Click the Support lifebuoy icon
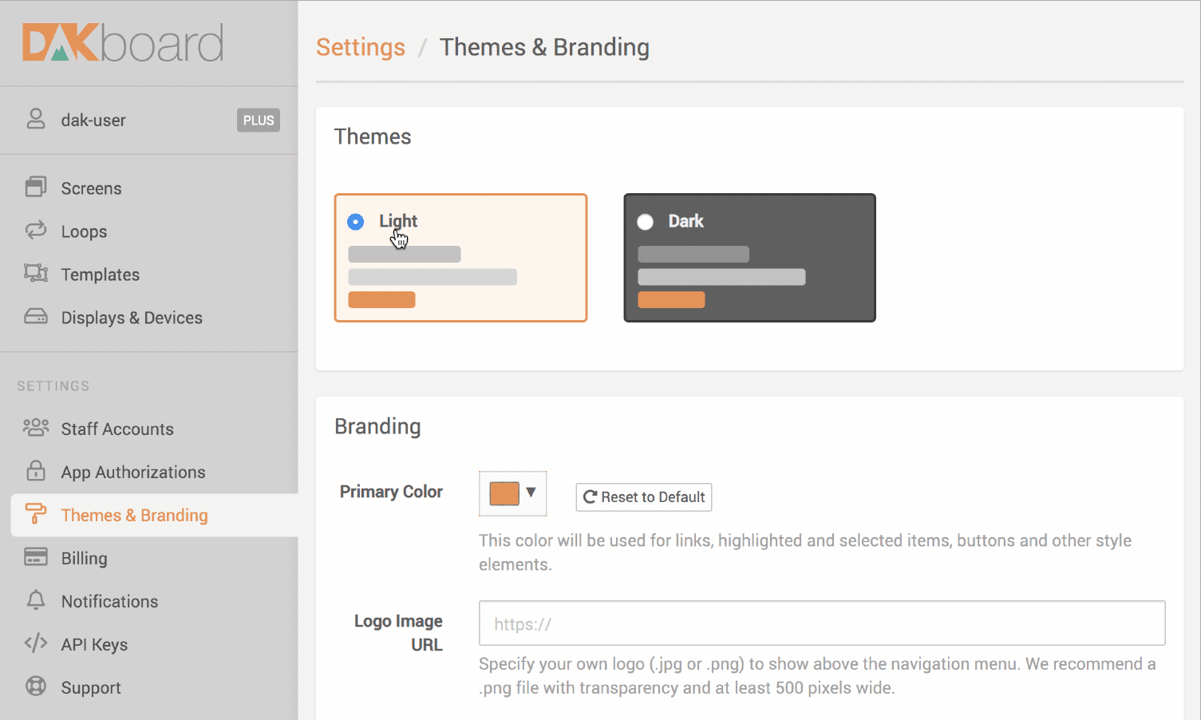The height and width of the screenshot is (720, 1201). [36, 686]
